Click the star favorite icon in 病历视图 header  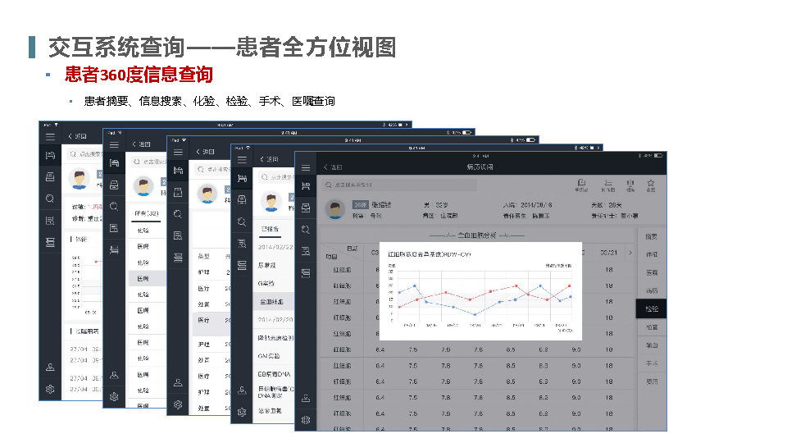(650, 185)
